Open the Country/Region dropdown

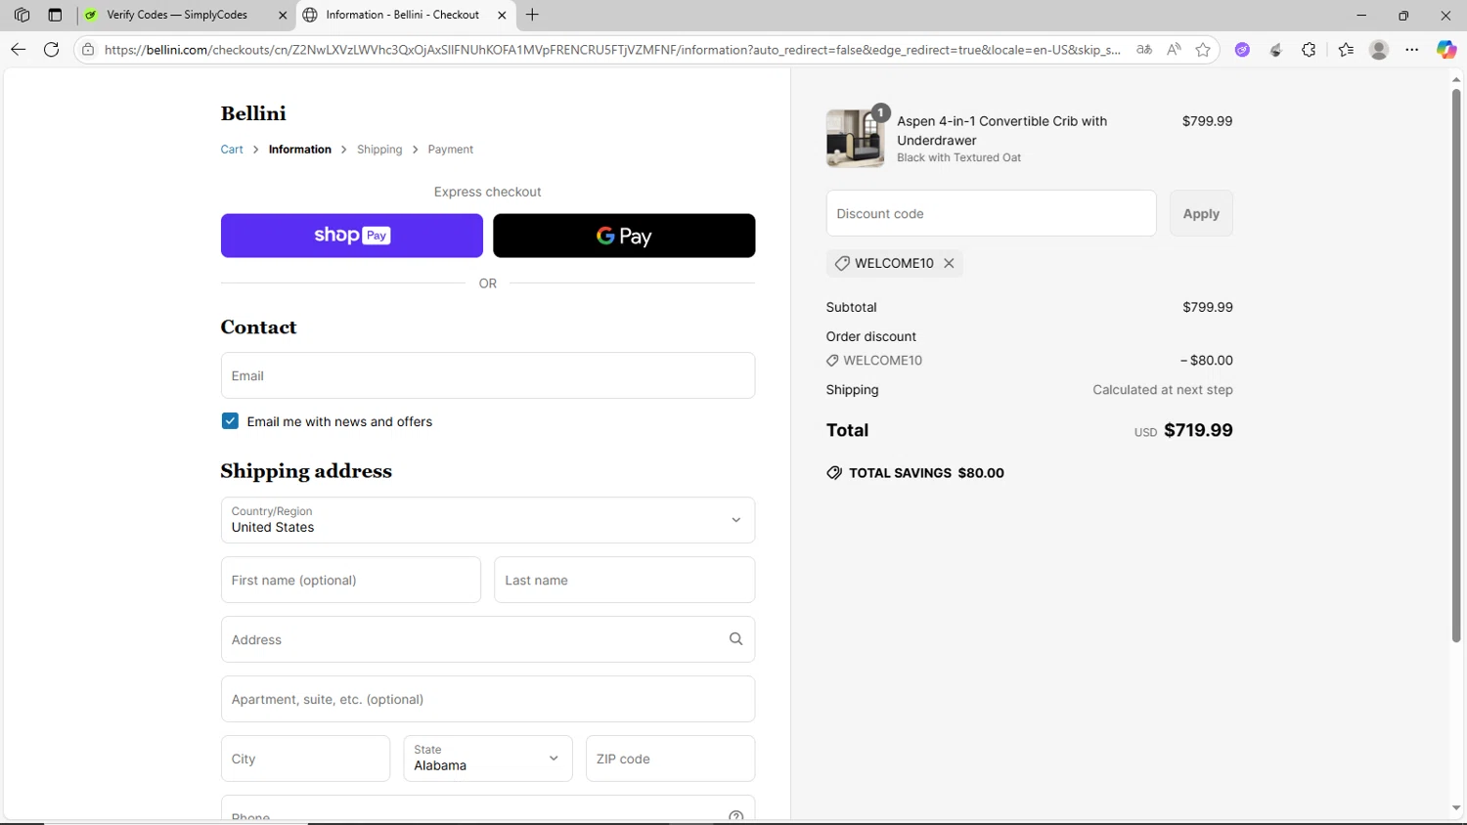click(x=488, y=520)
